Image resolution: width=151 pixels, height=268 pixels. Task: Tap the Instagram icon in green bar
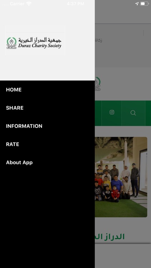pyautogui.click(x=112, y=112)
